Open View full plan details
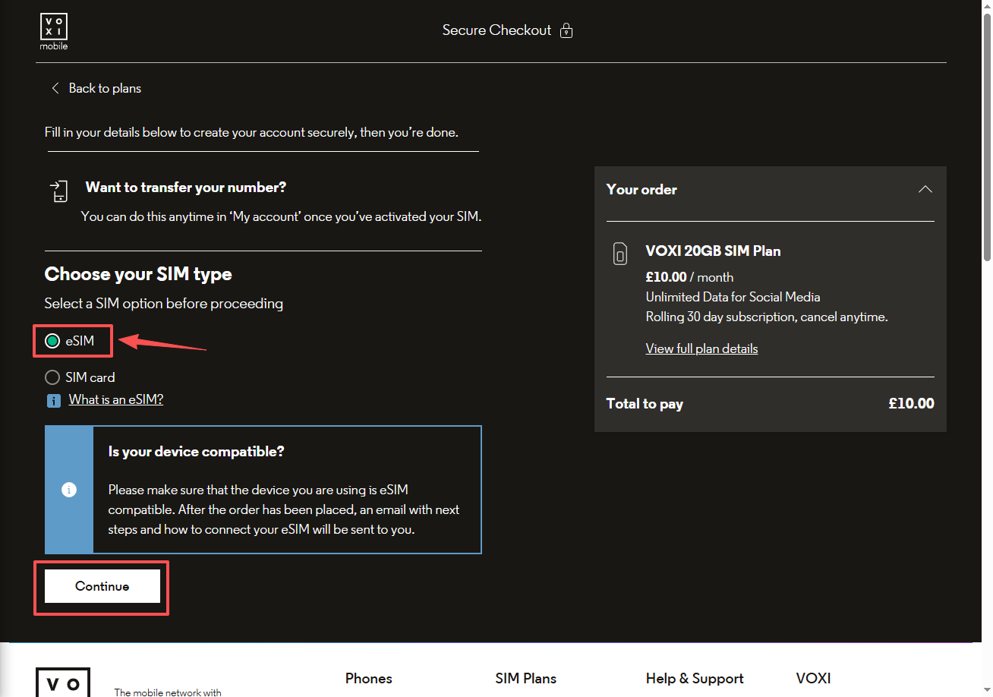Screen dimensions: 993x697 701,348
